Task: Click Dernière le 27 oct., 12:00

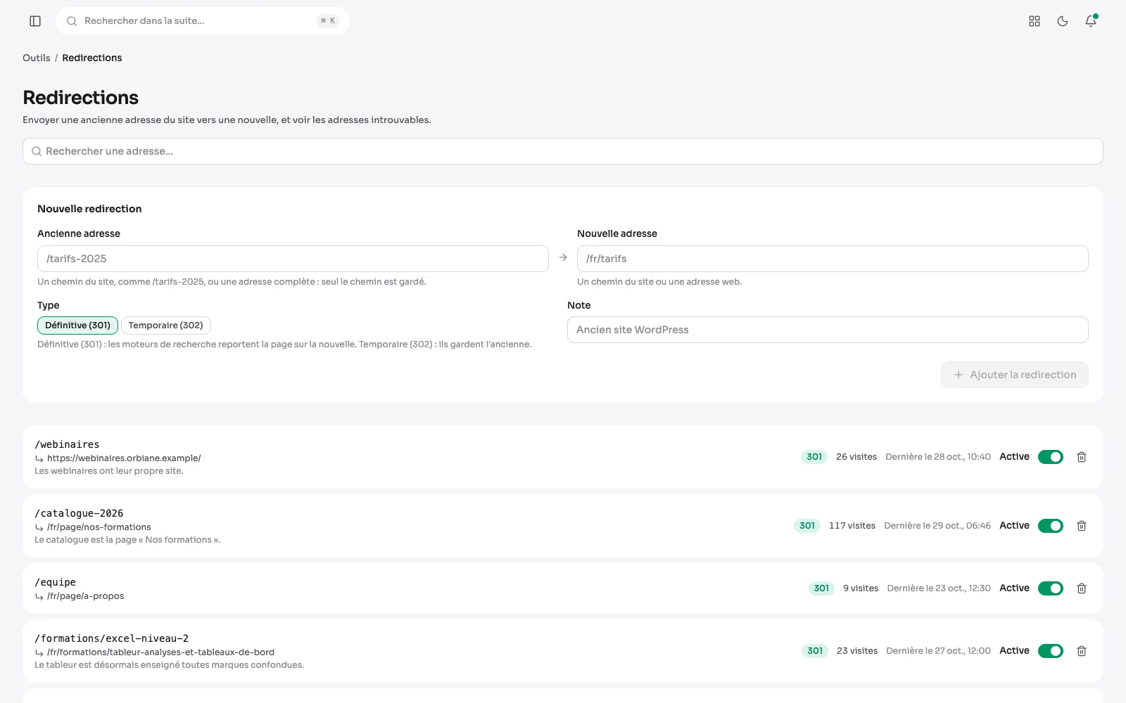Action: pos(938,651)
